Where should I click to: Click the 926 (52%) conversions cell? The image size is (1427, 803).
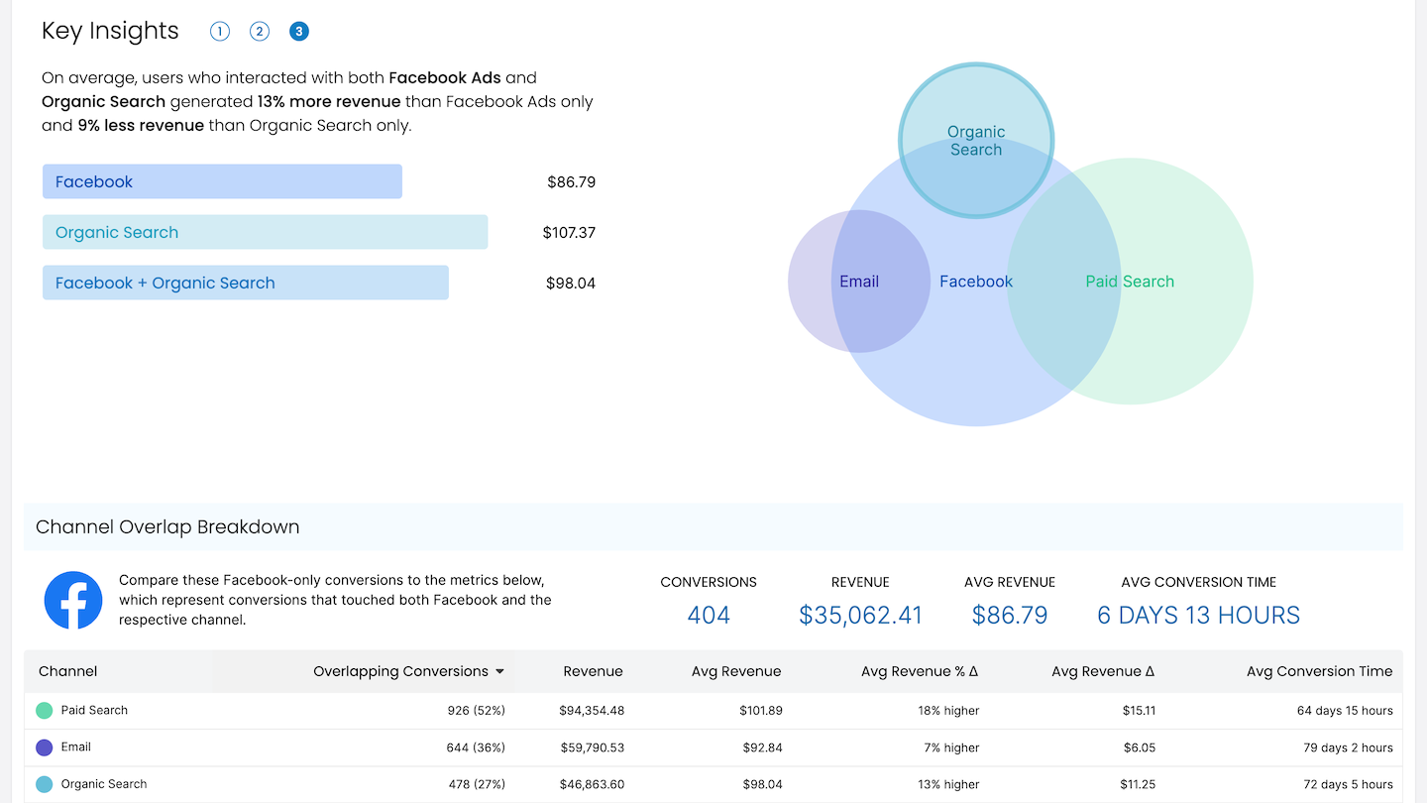(477, 711)
